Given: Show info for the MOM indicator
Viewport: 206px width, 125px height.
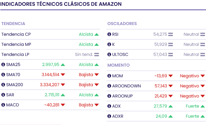Looking at the screenshot, I should [109, 76].
